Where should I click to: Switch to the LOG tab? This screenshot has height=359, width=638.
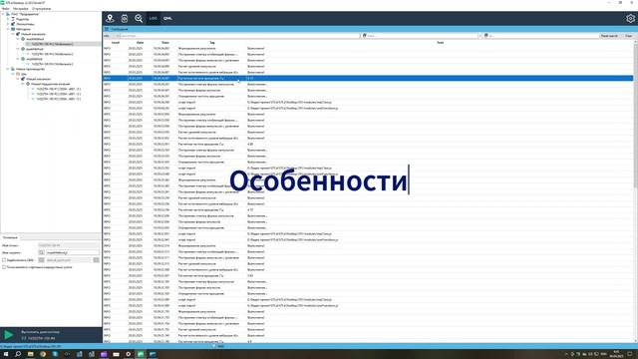tap(153, 18)
